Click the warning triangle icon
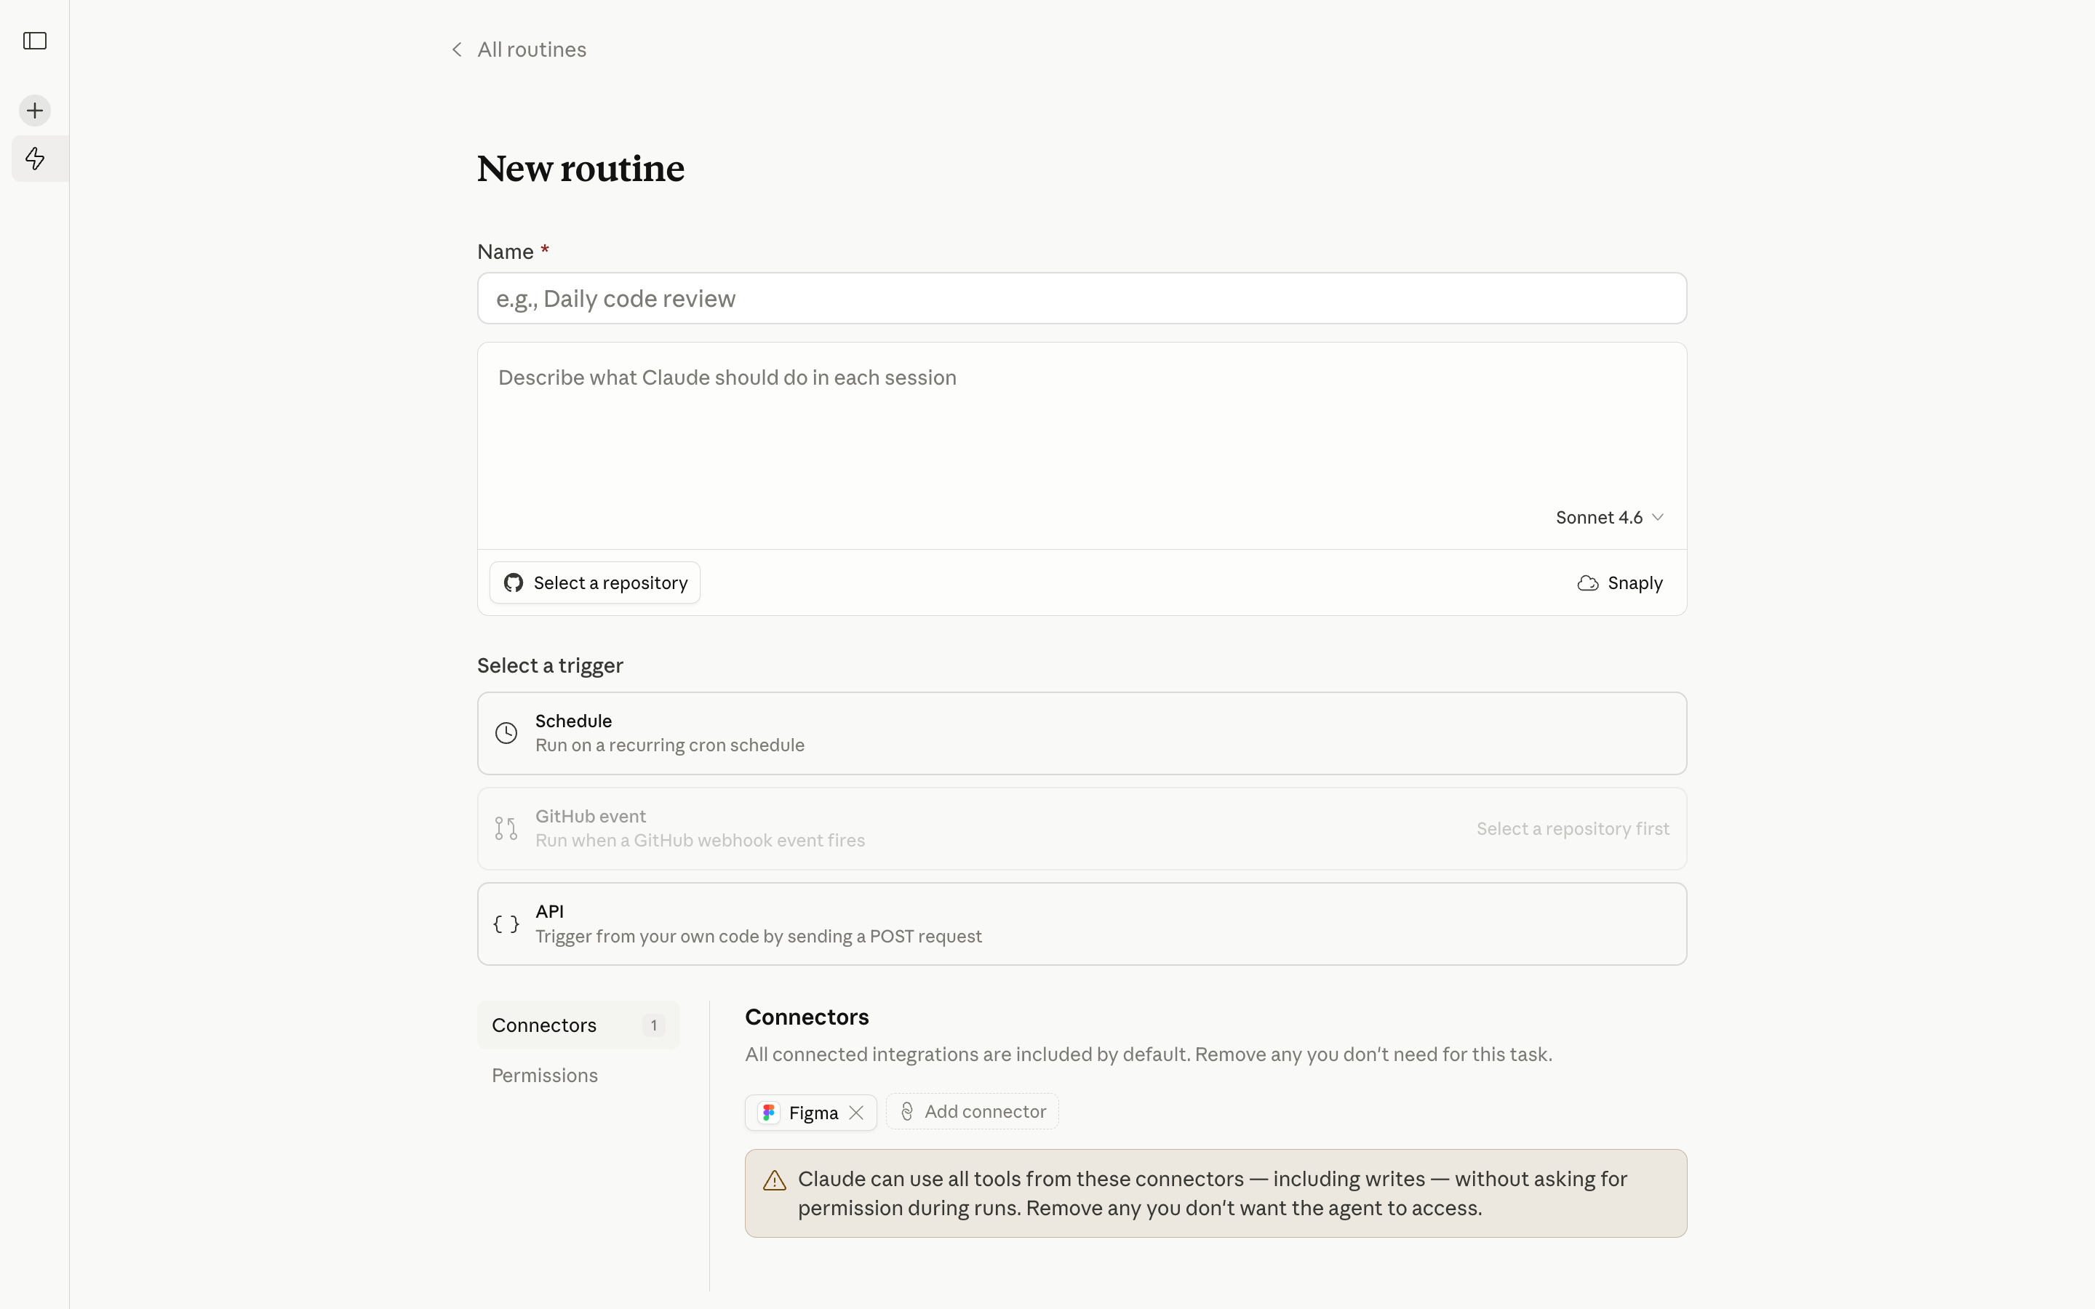This screenshot has height=1309, width=2095. point(775,1180)
